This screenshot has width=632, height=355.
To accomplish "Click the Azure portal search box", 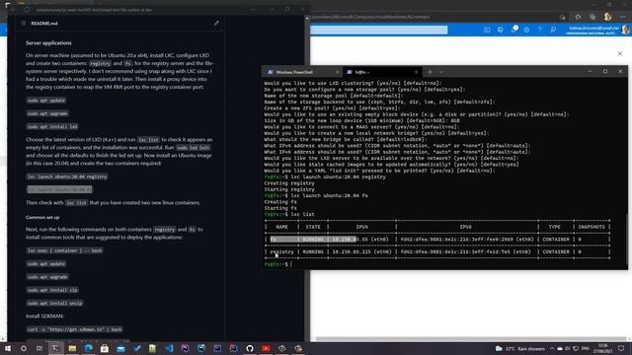I will [379, 30].
